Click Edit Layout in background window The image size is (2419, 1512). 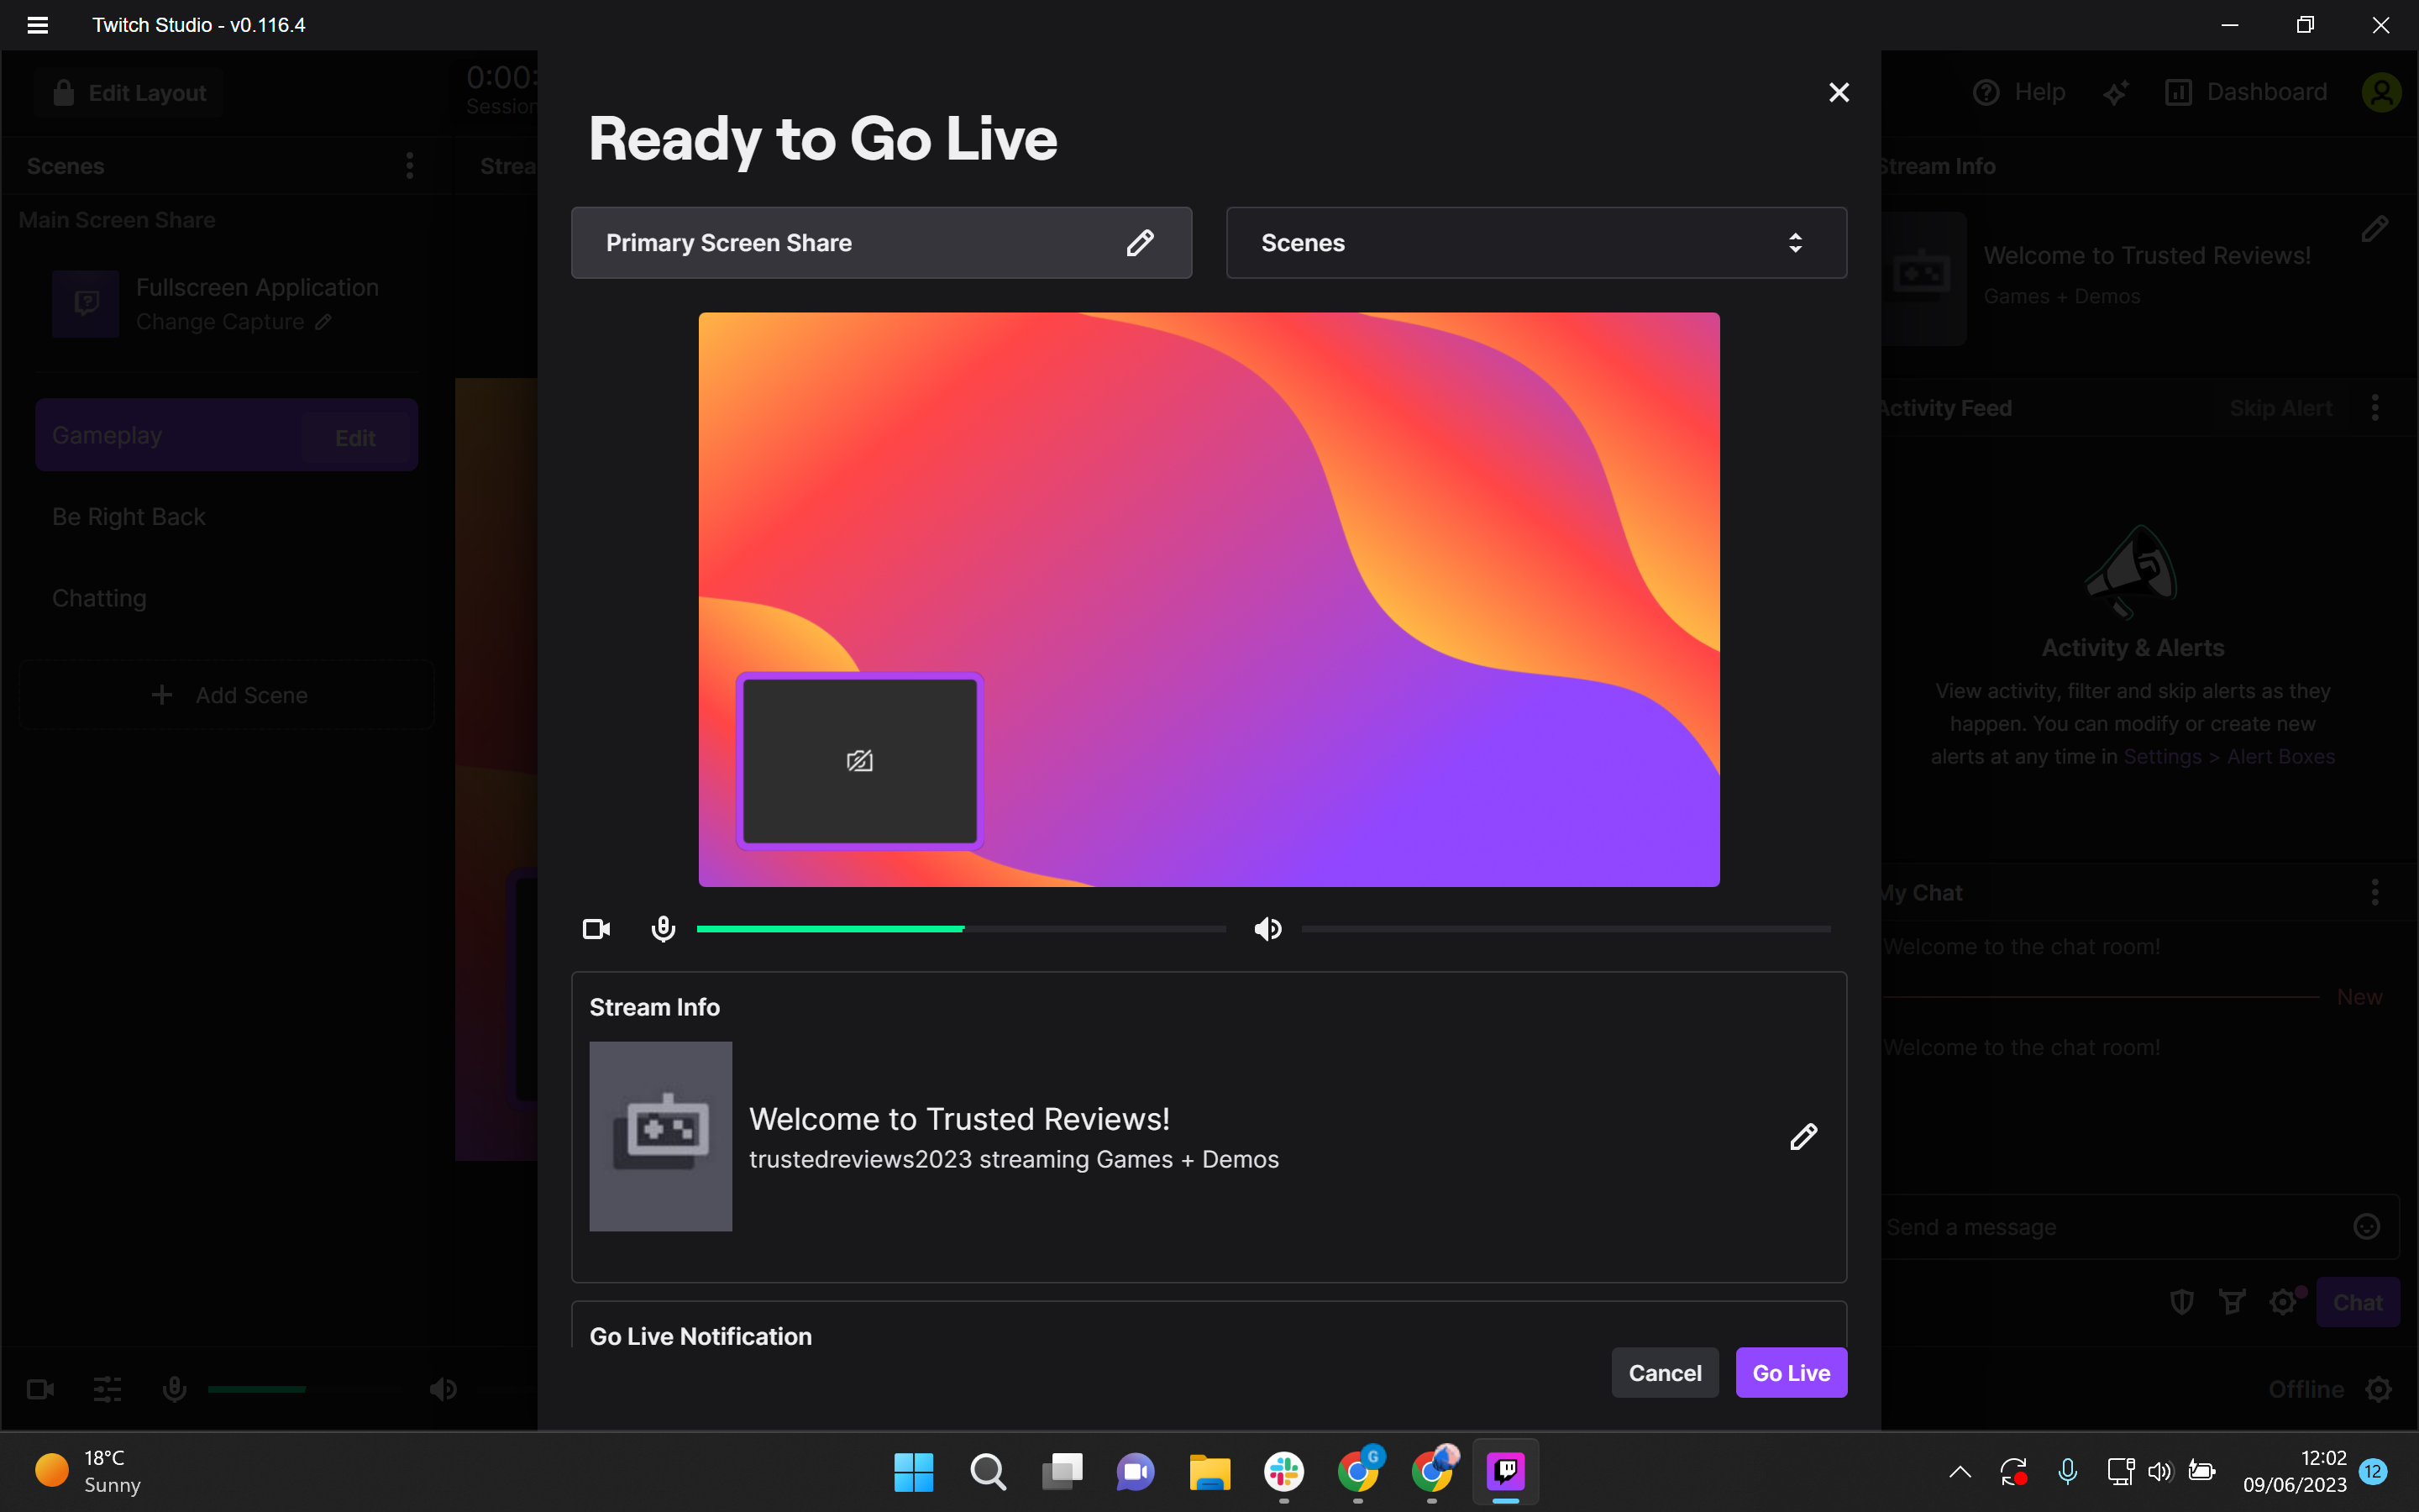tap(130, 93)
